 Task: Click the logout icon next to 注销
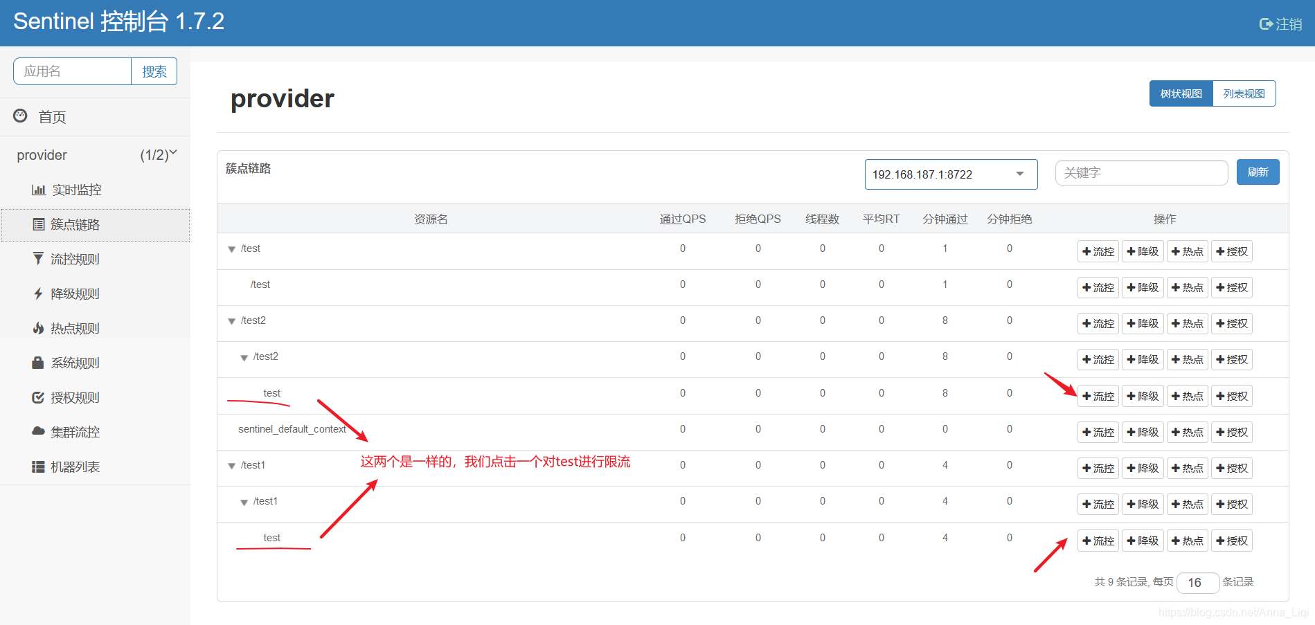pos(1266,24)
